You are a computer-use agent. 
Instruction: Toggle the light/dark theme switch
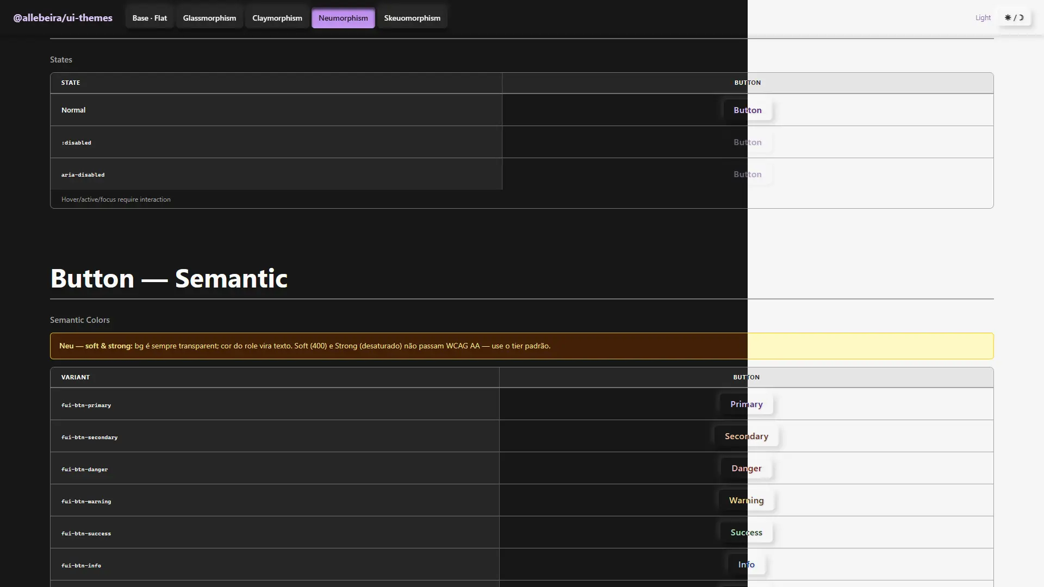(x=1014, y=17)
